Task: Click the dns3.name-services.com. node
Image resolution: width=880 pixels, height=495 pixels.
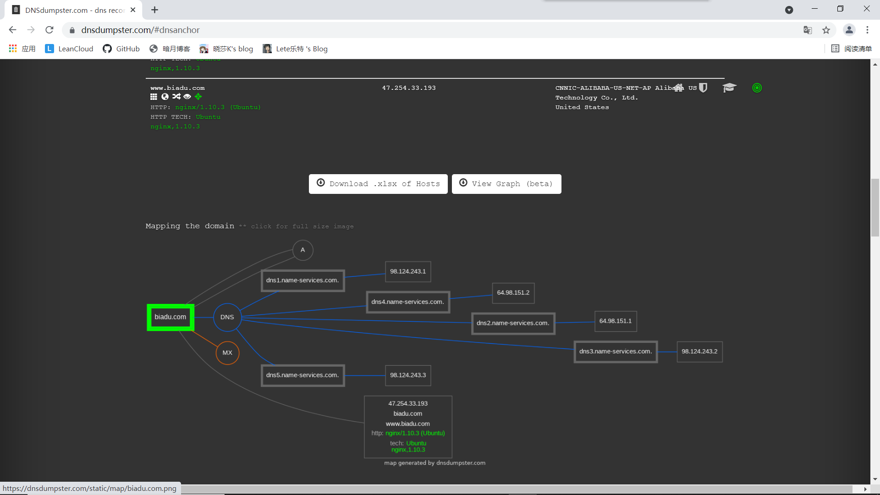Action: (x=616, y=352)
